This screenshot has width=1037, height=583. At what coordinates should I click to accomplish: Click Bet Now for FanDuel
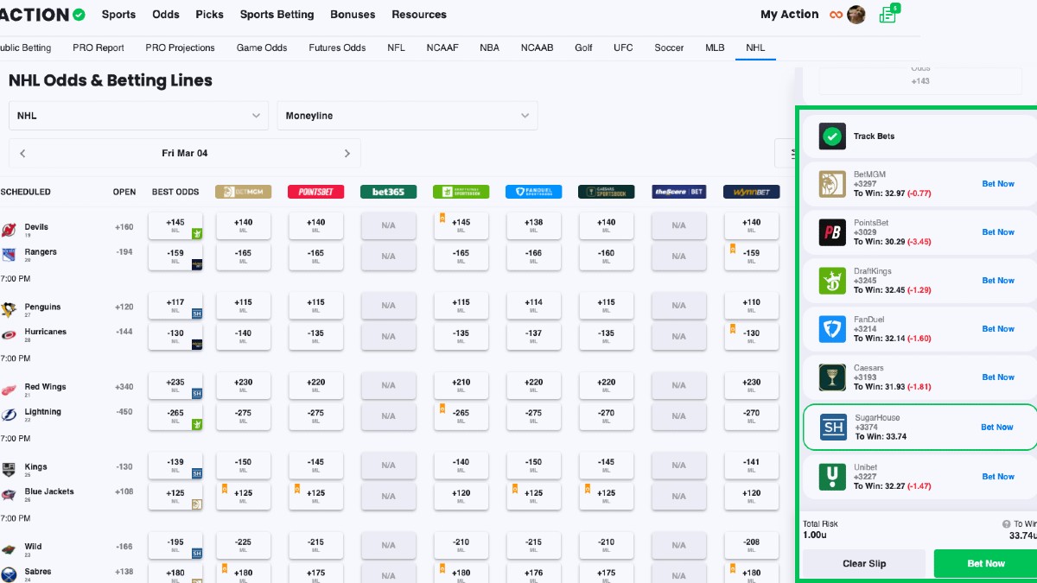coord(998,329)
